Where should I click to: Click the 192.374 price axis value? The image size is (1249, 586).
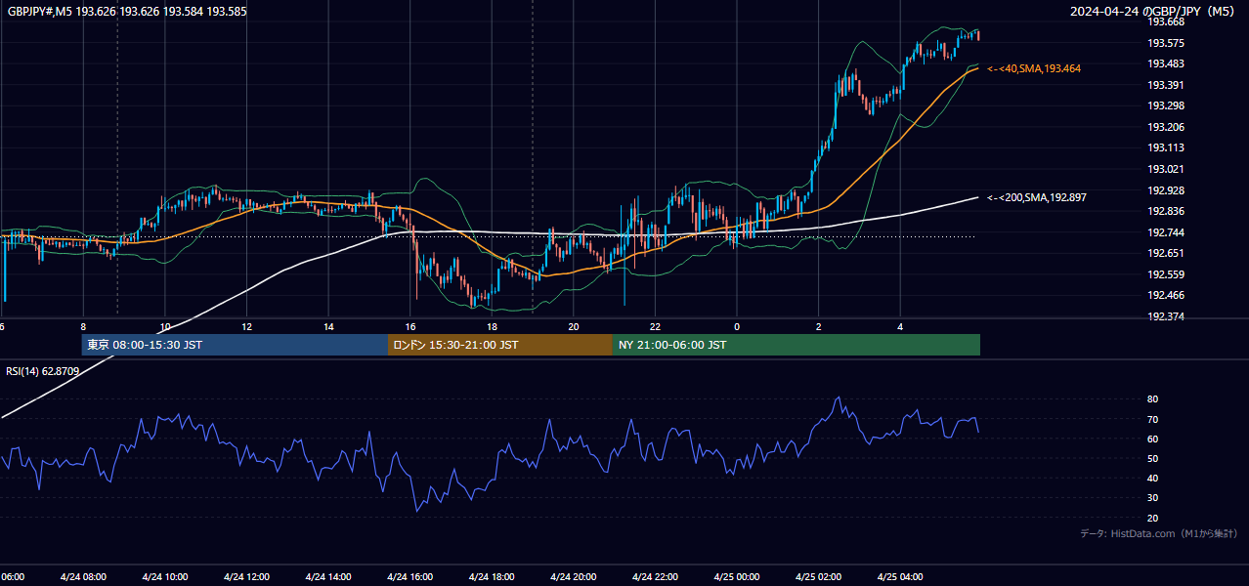pos(1166,316)
